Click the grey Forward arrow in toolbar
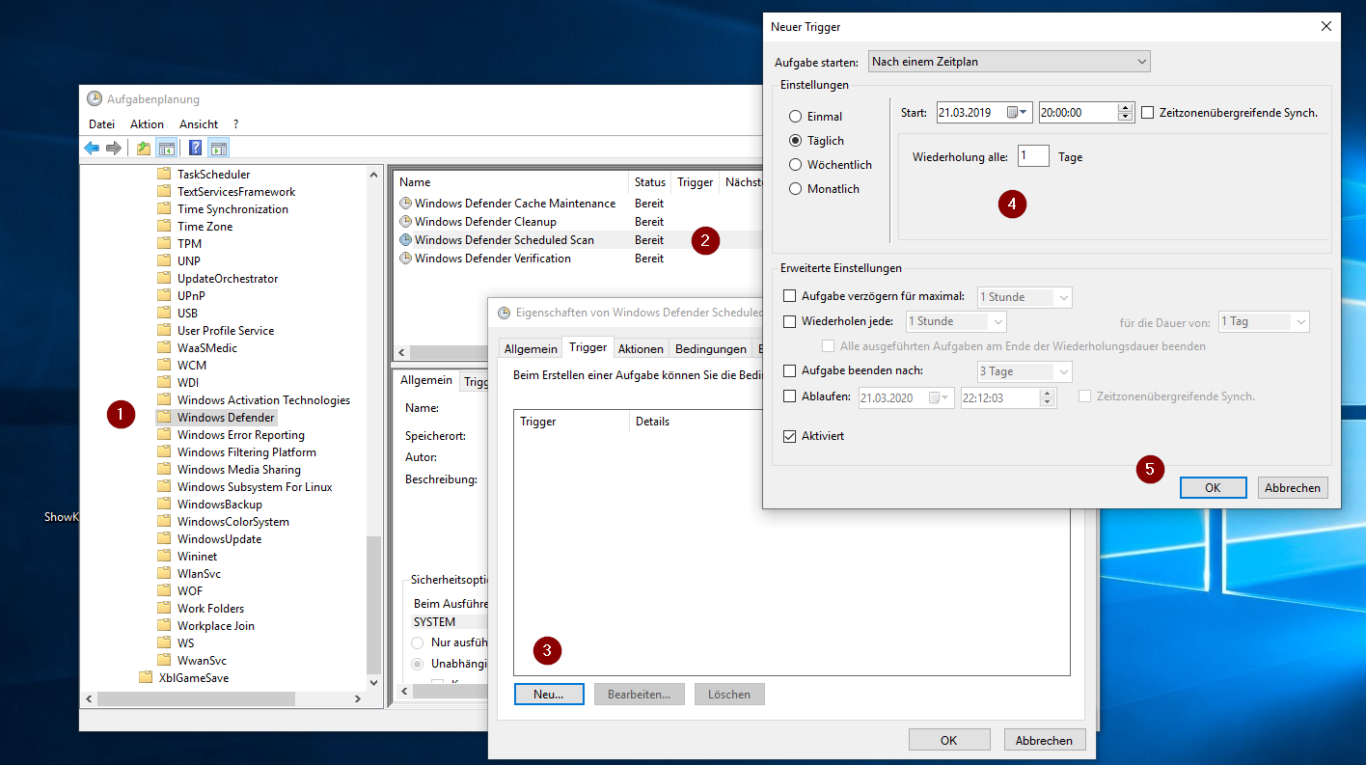Viewport: 1366px width, 765px height. (x=114, y=148)
